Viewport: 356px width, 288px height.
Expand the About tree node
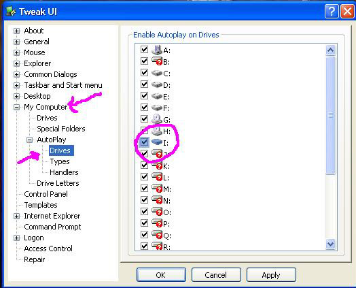pos(16,31)
